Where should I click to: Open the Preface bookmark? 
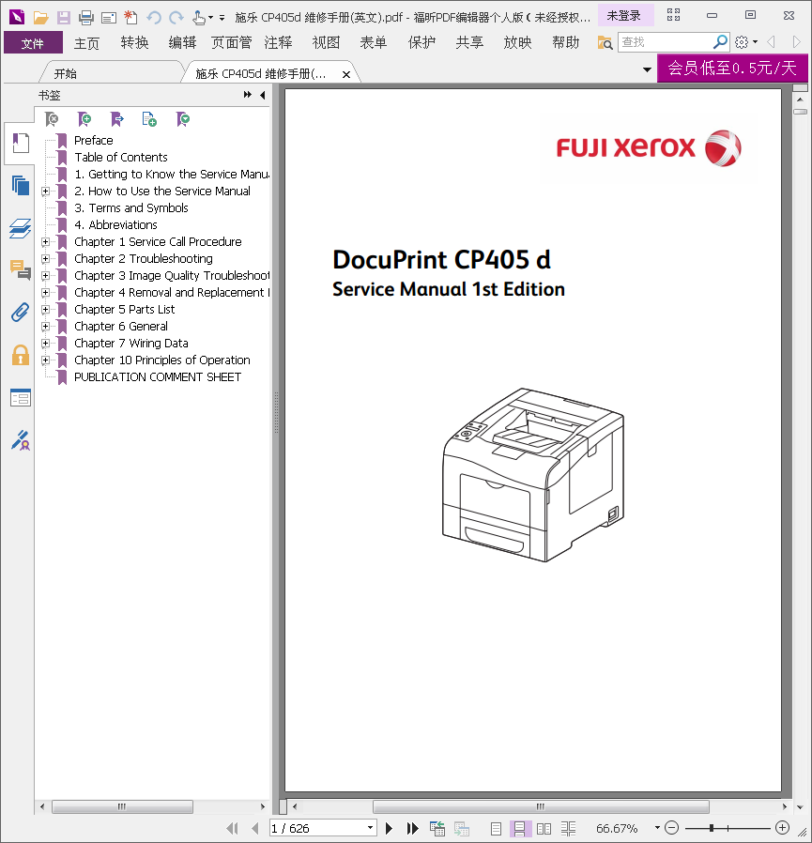click(x=94, y=140)
